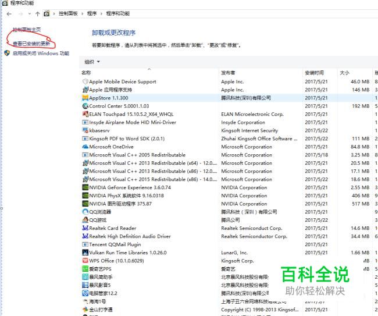Click the 暴风影音5 icon
378x316 pixels.
click(x=85, y=285)
